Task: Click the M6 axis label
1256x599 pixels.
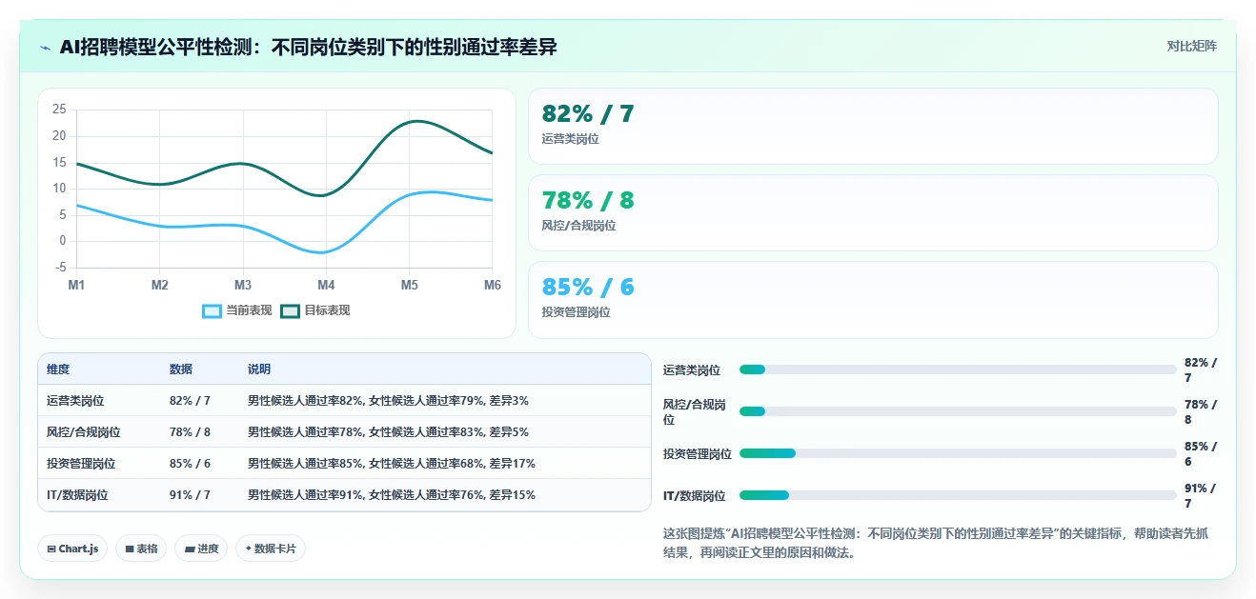Action: pyautogui.click(x=493, y=285)
